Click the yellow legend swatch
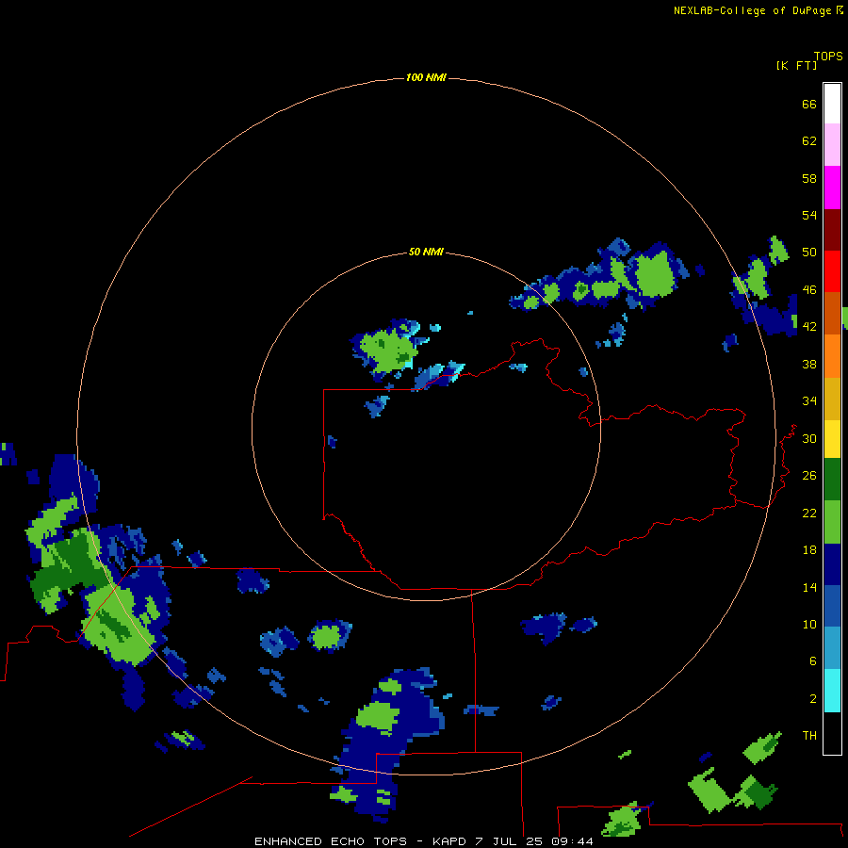Screen dimensions: 848x848 [x=832, y=439]
